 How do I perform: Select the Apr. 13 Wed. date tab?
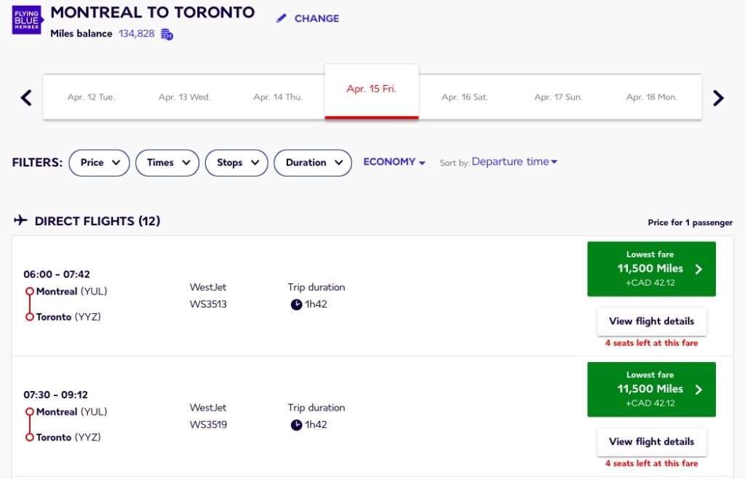185,96
